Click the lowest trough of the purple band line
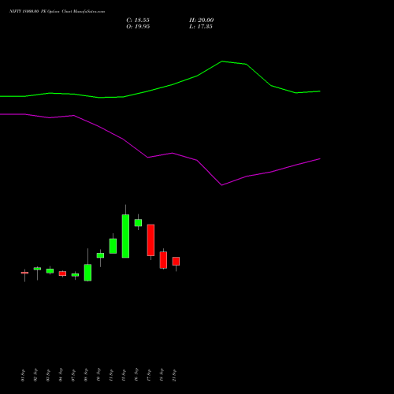 coord(222,185)
